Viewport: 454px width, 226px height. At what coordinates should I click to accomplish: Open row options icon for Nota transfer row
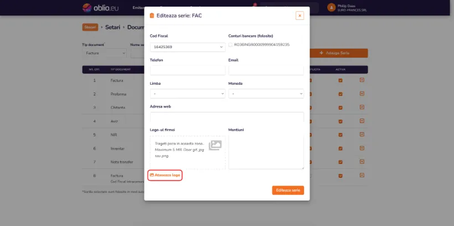pyautogui.click(x=362, y=162)
